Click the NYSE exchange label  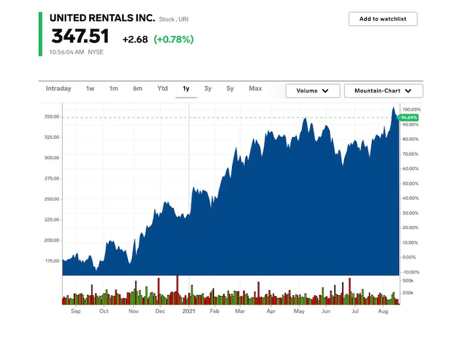[x=96, y=52]
